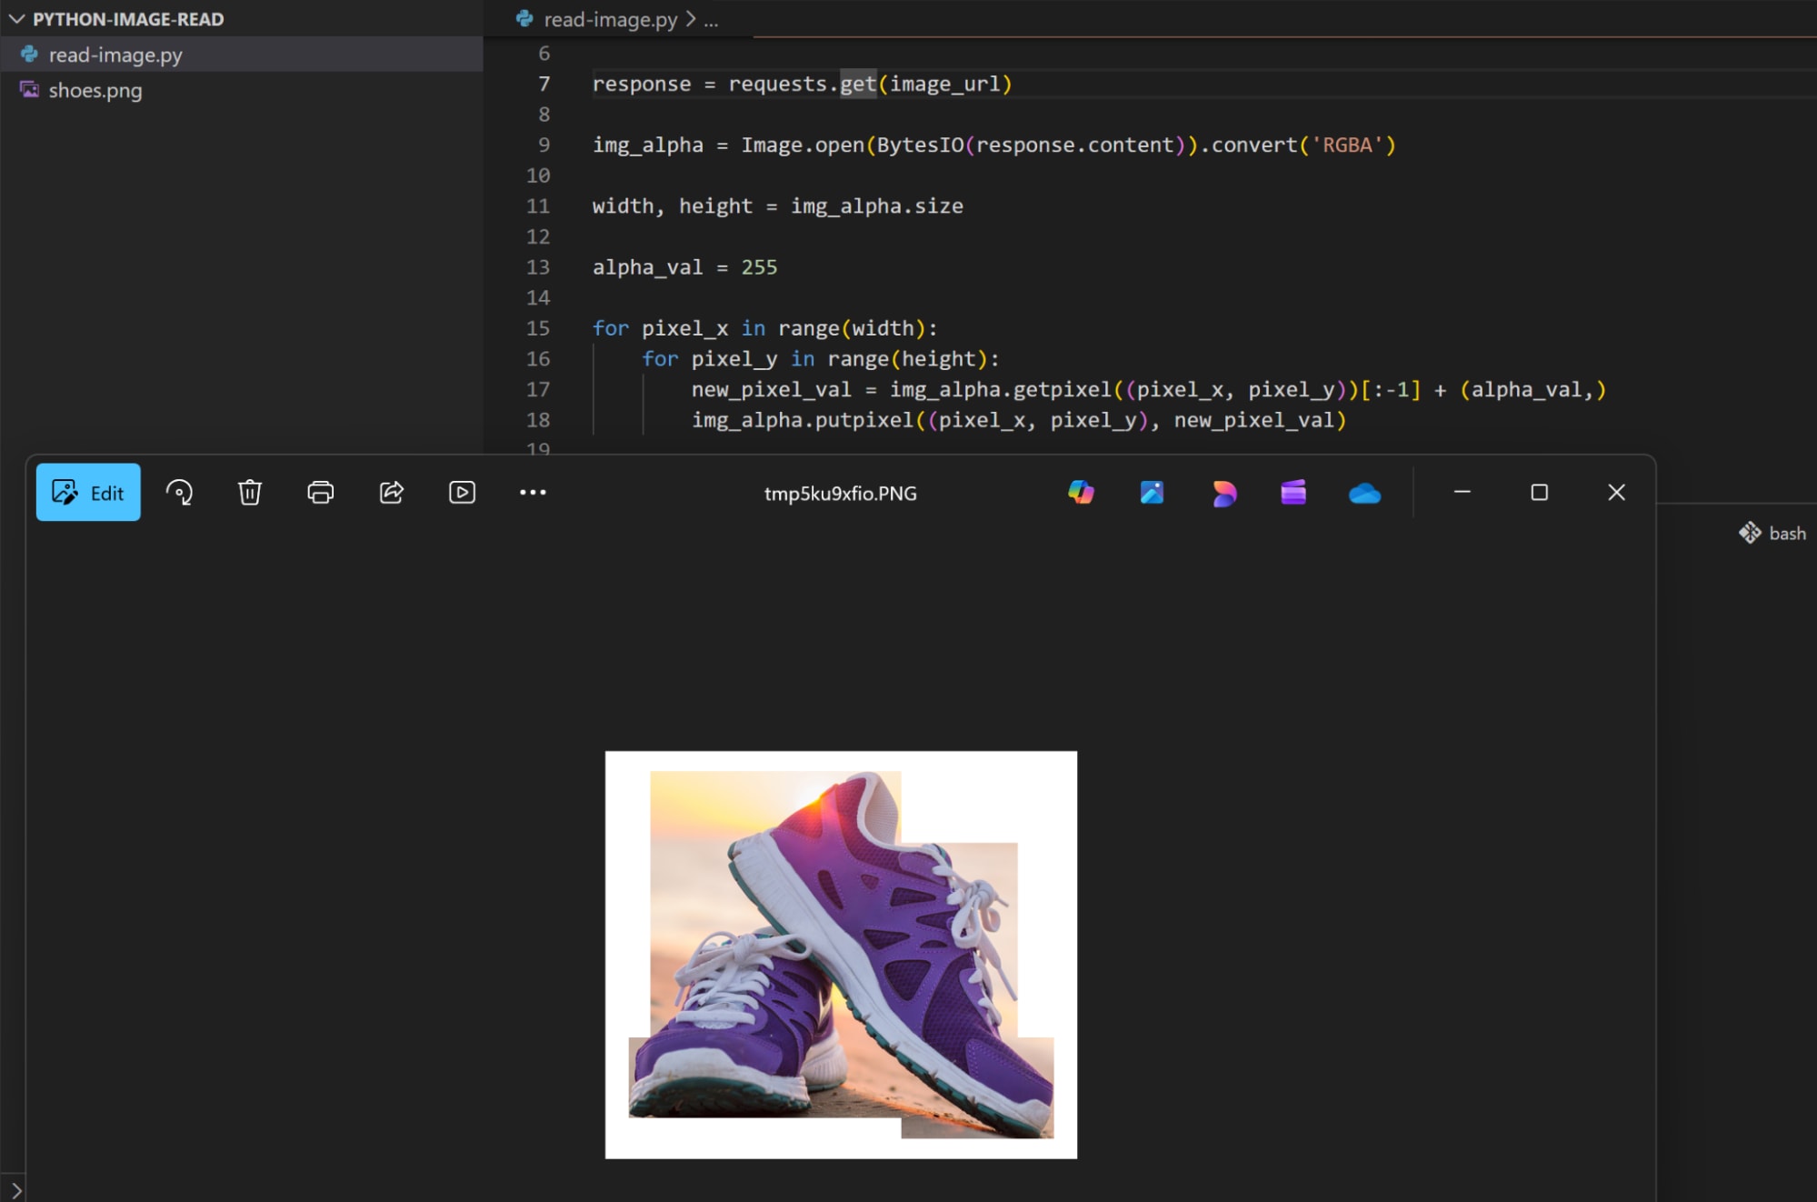Screen dimensions: 1817x1202
Task: Start slideshow with the play icon
Action: (462, 493)
